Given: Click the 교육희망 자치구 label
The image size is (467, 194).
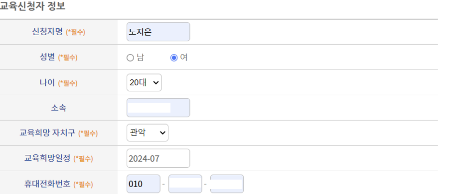Looking at the screenshot, I should coord(48,133).
